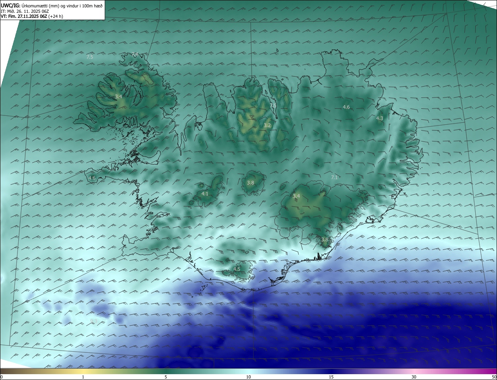
Task: Click the '0' tick label on the color scale
Action: pos(2,377)
